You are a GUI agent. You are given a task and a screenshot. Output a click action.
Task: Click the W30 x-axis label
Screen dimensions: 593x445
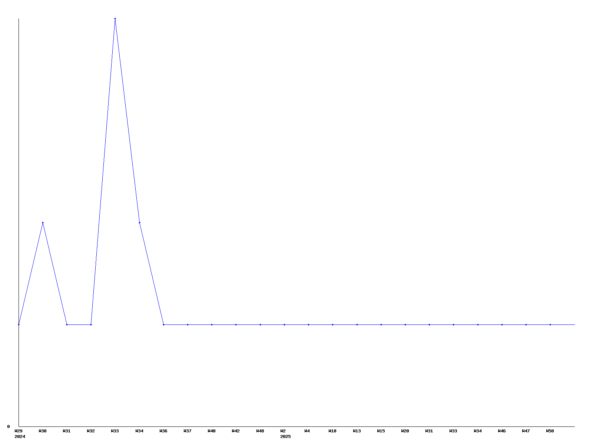[x=43, y=431]
